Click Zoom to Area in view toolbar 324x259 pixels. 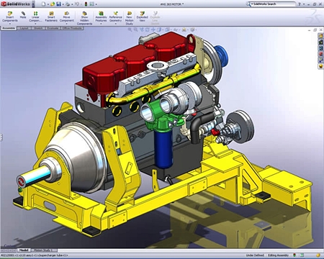coord(135,29)
